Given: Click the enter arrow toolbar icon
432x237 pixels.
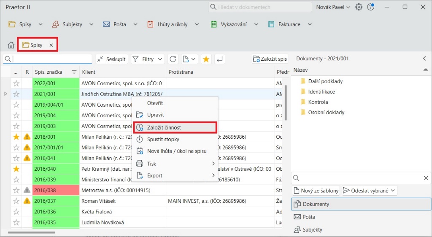Looking at the screenshot, I should coord(219,59).
